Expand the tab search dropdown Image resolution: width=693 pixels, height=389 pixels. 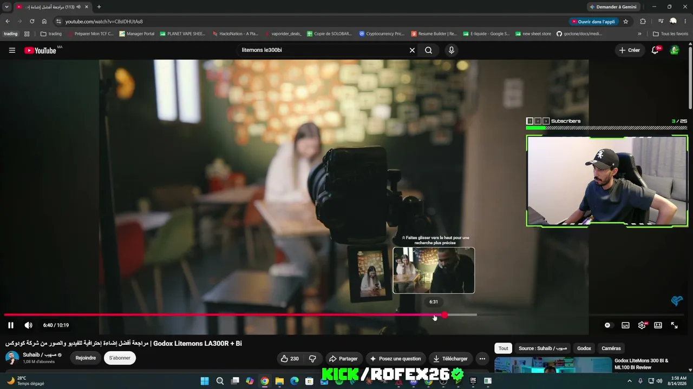[x=6, y=7]
